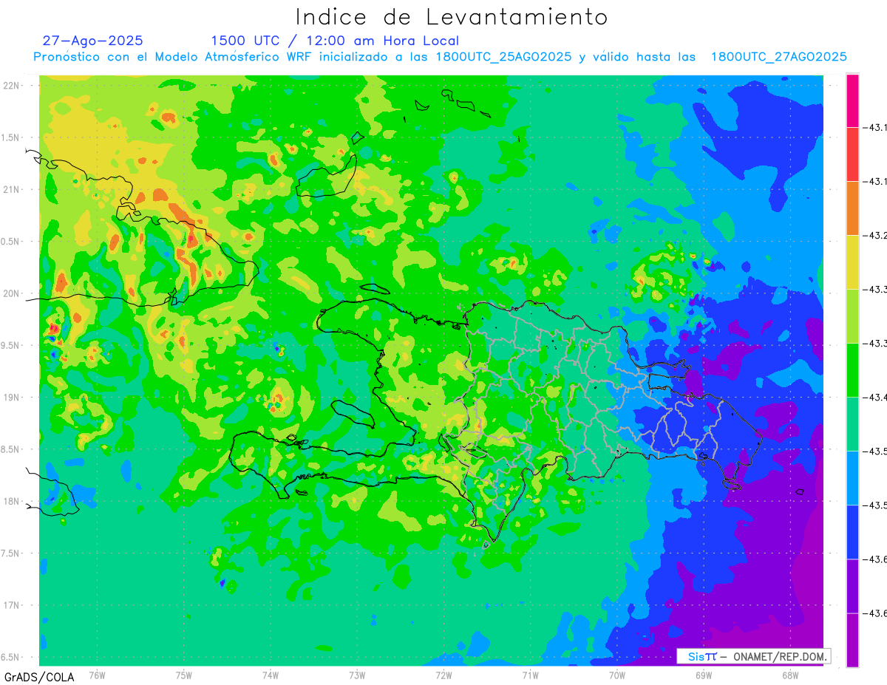887x685 pixels.
Task: Click the '76W' longitude label
Action: [x=97, y=675]
